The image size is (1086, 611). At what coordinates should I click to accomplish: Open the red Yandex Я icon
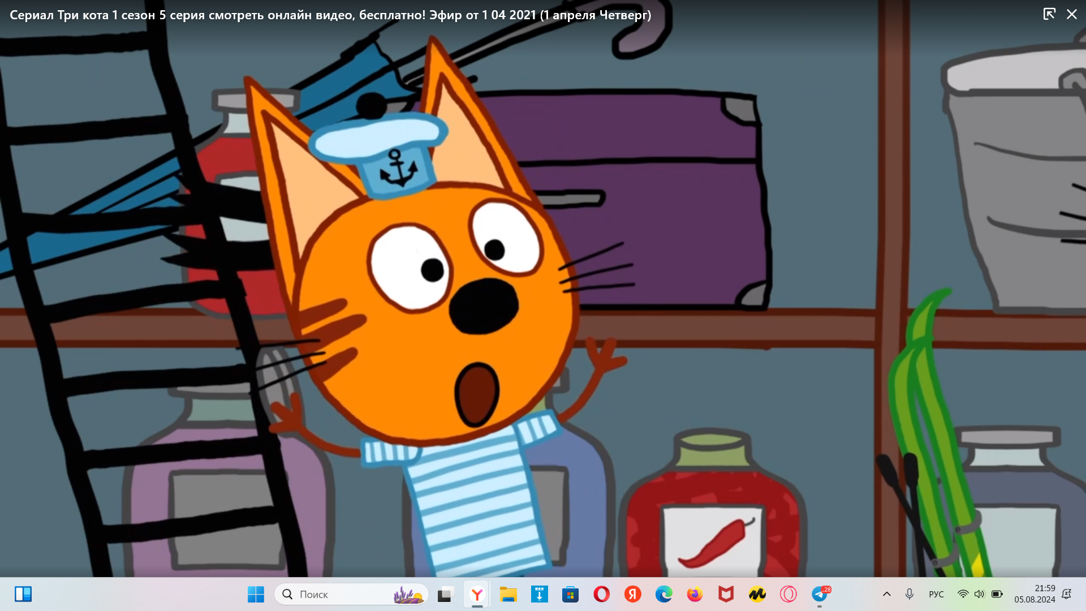(x=633, y=594)
